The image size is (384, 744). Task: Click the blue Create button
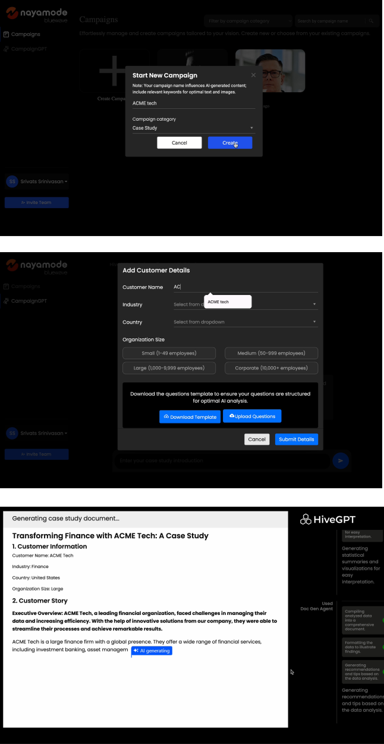pyautogui.click(x=230, y=143)
